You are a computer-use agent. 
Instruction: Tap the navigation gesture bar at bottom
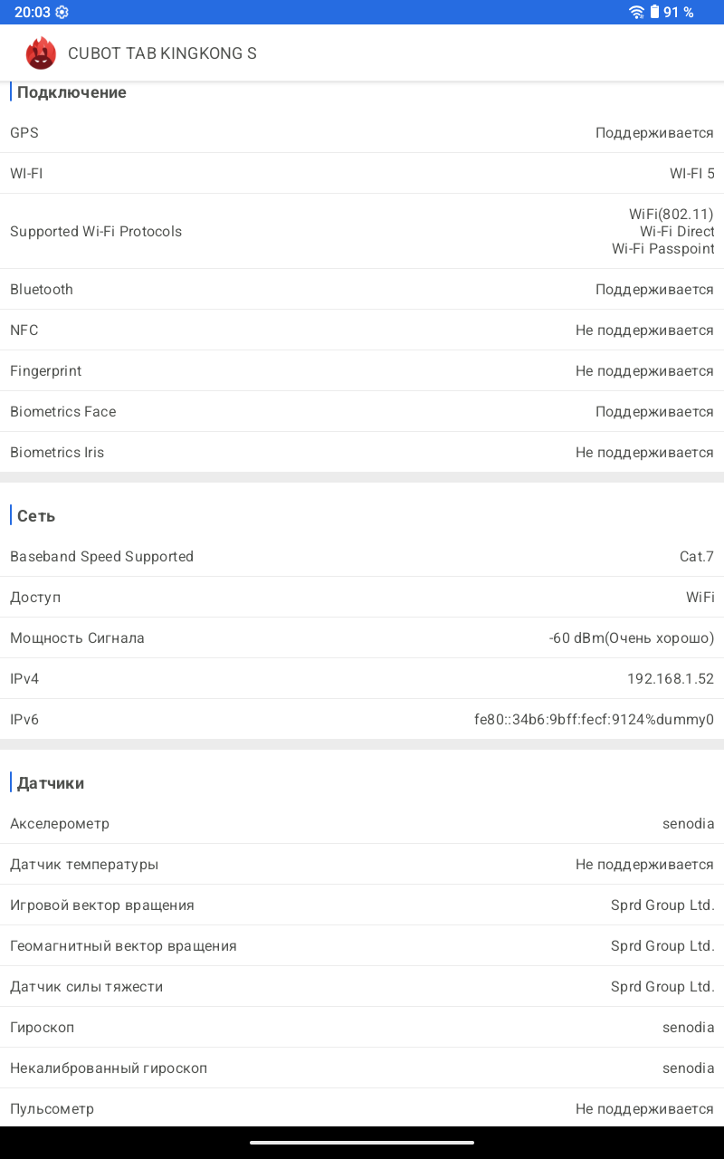362,1143
